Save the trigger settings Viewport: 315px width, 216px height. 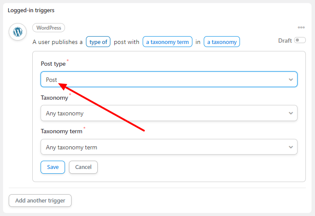[x=53, y=167]
